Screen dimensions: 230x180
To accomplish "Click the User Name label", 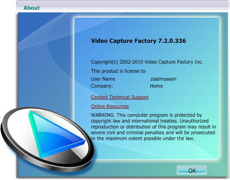I will tap(103, 79).
